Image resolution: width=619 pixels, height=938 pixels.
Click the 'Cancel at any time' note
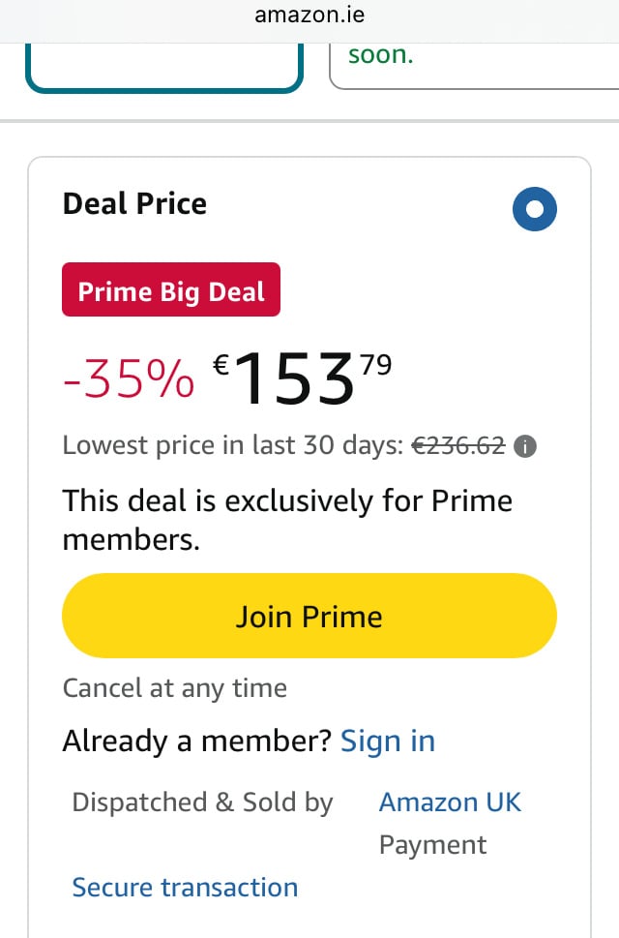pos(175,688)
